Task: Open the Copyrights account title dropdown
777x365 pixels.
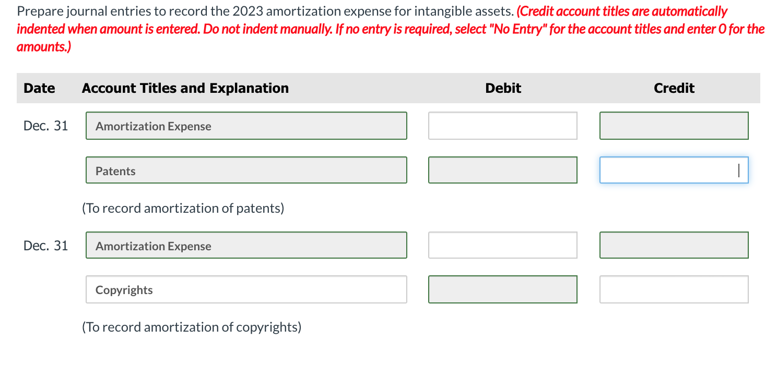Action: [x=246, y=289]
